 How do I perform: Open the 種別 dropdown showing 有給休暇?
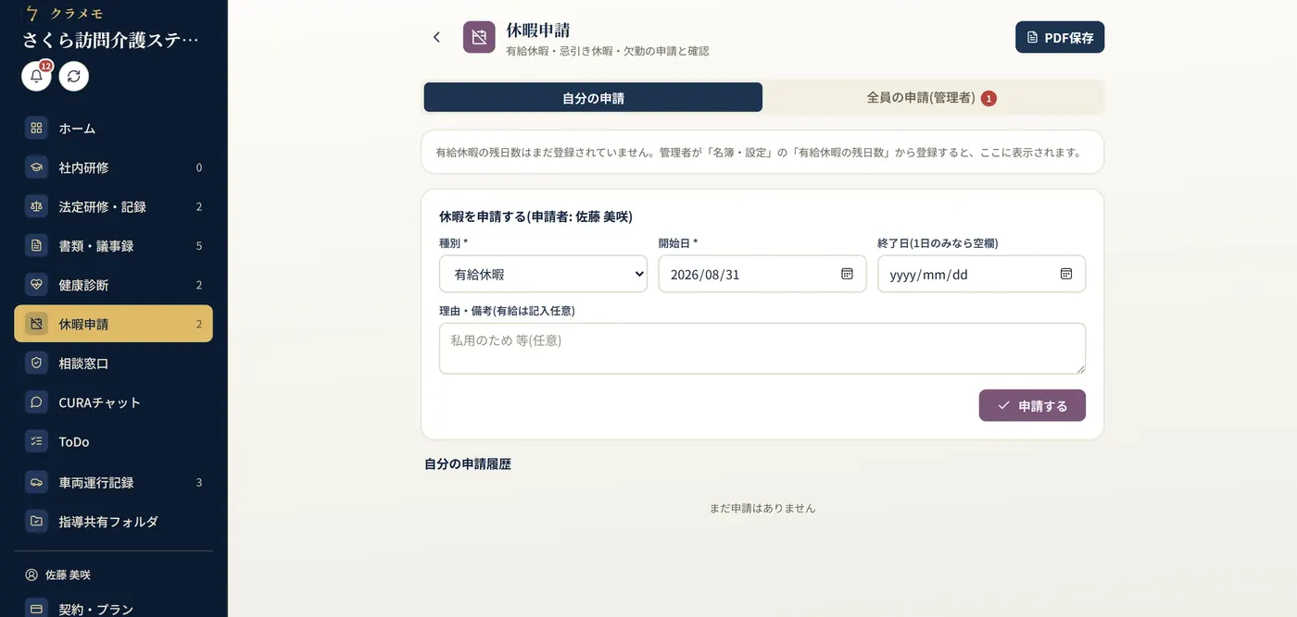(543, 274)
